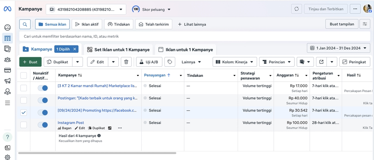Expand the date range 1 Jan 2024 picker

pos(338,48)
